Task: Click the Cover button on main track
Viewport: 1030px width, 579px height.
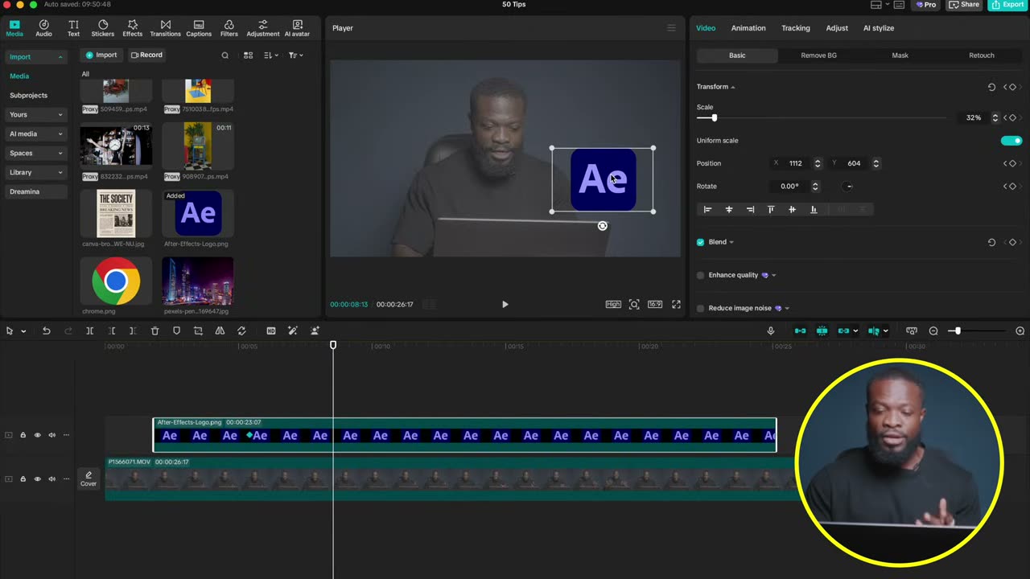Action: pos(89,479)
